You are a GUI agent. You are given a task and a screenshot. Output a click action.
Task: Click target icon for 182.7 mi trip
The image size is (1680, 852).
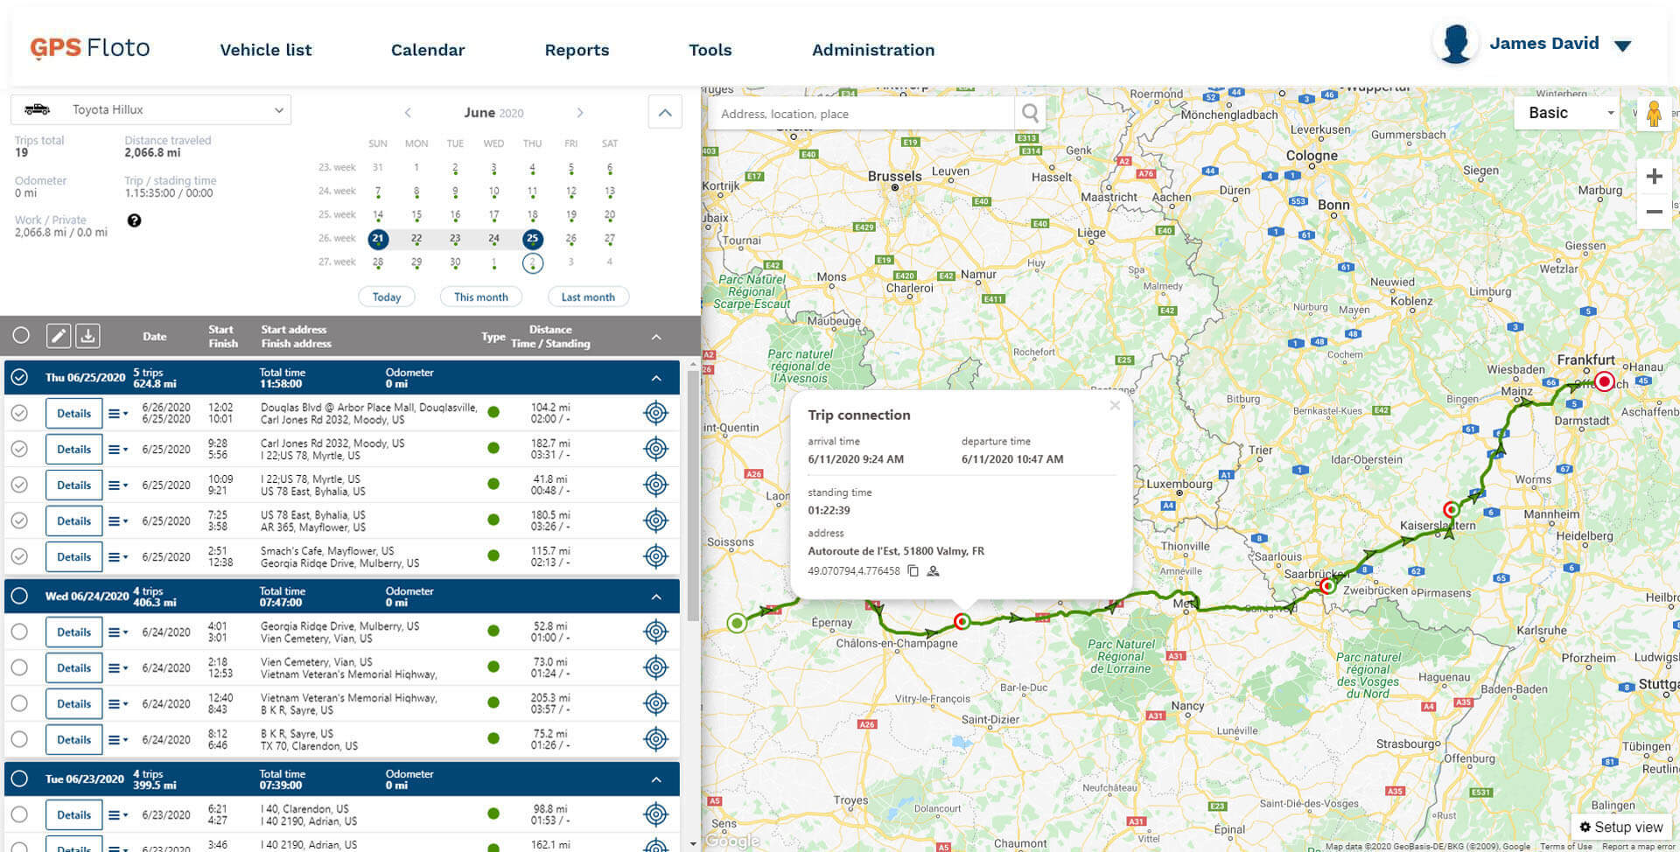[x=655, y=449]
